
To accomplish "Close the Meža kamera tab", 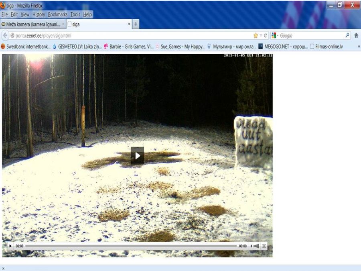I will (x=63, y=24).
